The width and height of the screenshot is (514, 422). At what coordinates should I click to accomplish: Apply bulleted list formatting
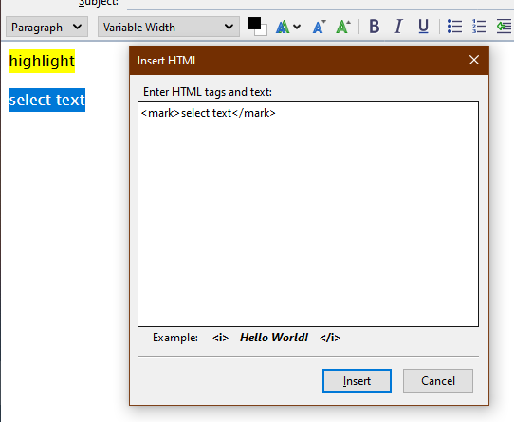click(x=454, y=27)
